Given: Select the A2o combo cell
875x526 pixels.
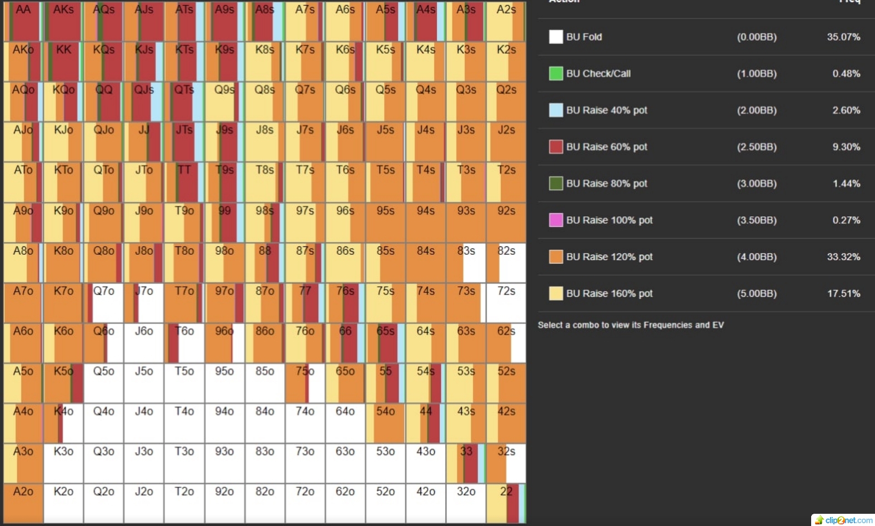Looking at the screenshot, I should pos(23,503).
